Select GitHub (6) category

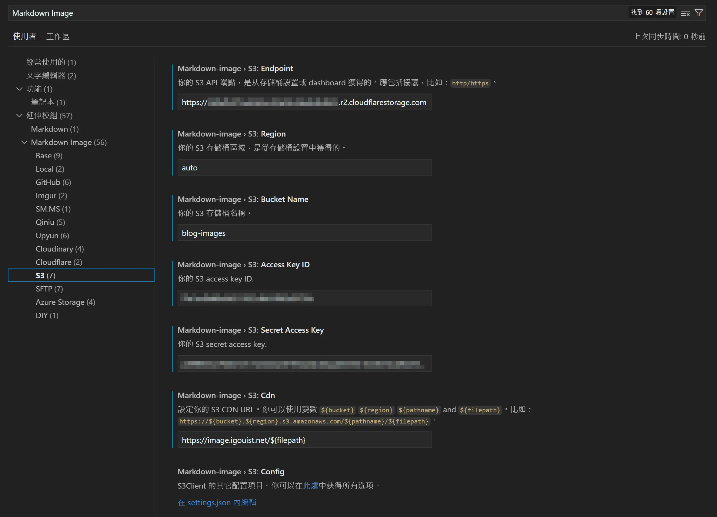tap(53, 182)
